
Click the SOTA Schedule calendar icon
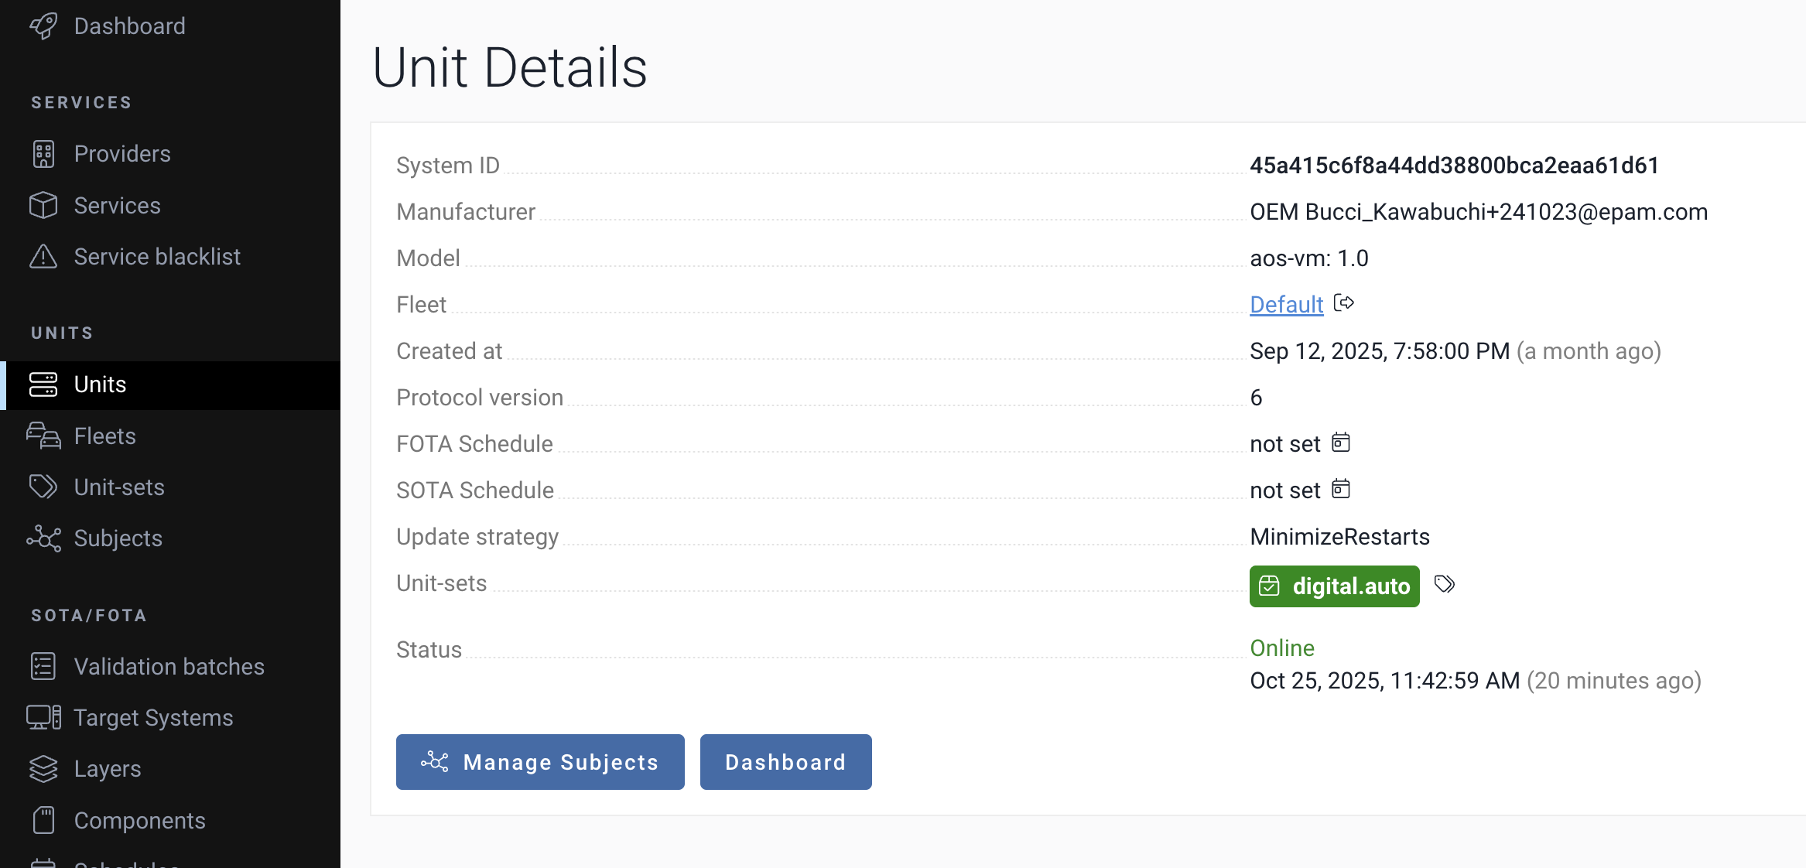point(1340,489)
